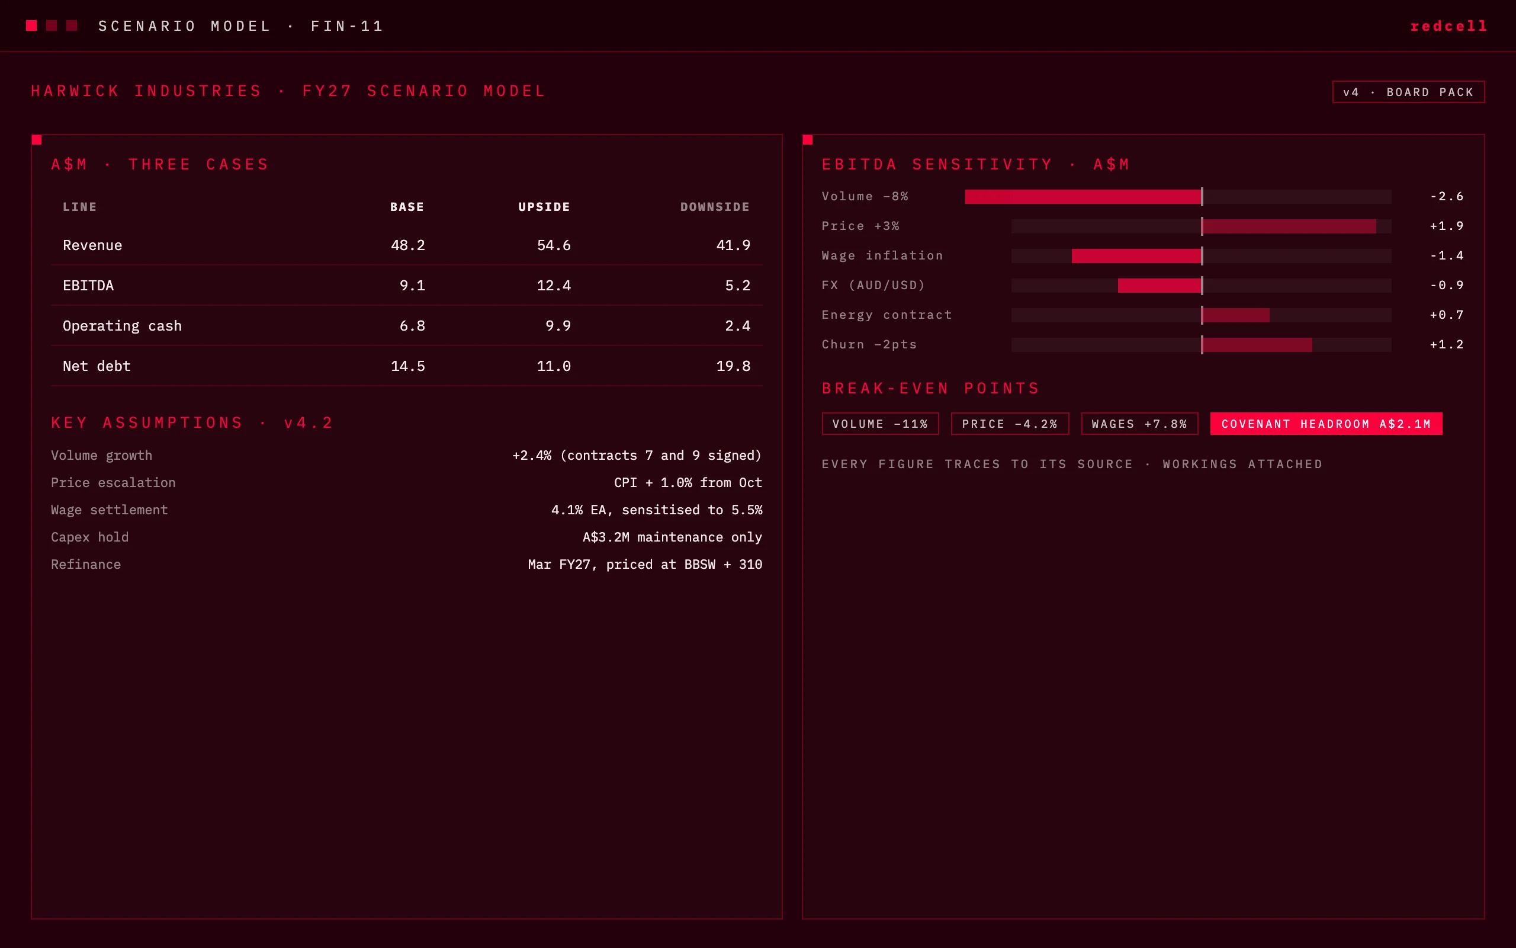Click the DOWNSIDE column header
The width and height of the screenshot is (1516, 948).
click(x=715, y=207)
